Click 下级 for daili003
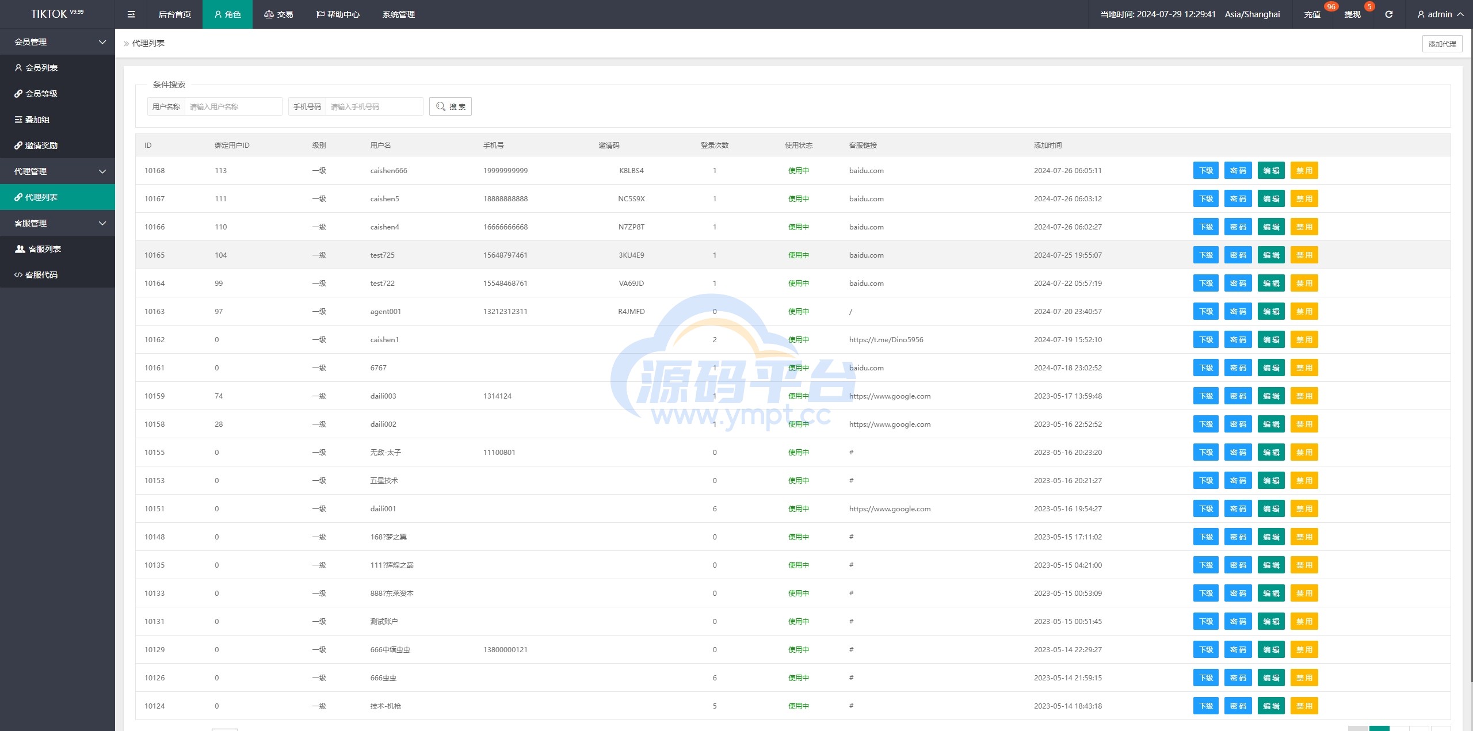Viewport: 1473px width, 731px height. (x=1206, y=396)
